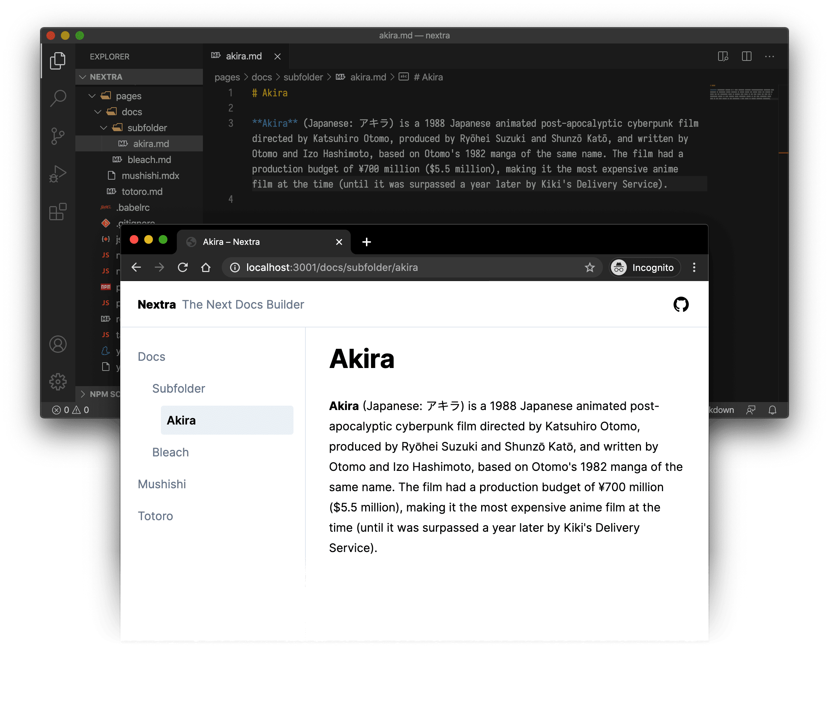
Task: Open the Totoro page from the sidebar
Action: click(155, 516)
